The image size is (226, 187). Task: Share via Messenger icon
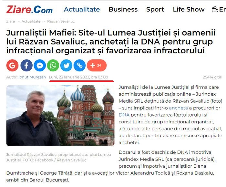click(x=40, y=65)
